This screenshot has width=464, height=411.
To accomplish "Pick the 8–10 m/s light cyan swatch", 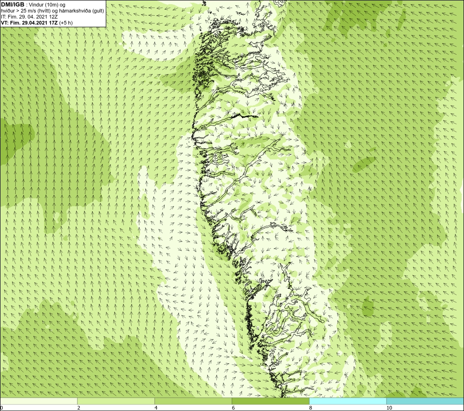I will pos(348,401).
